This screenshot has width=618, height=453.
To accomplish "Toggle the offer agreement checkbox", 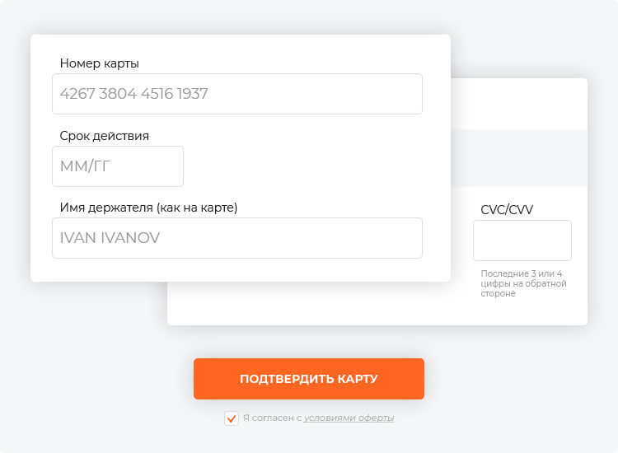I will coord(232,418).
